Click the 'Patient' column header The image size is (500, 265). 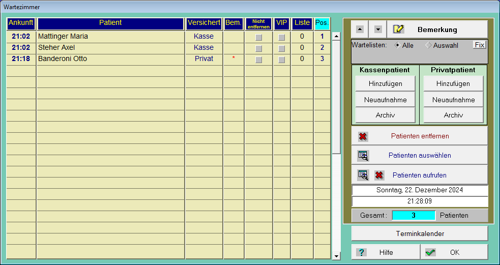tap(110, 23)
